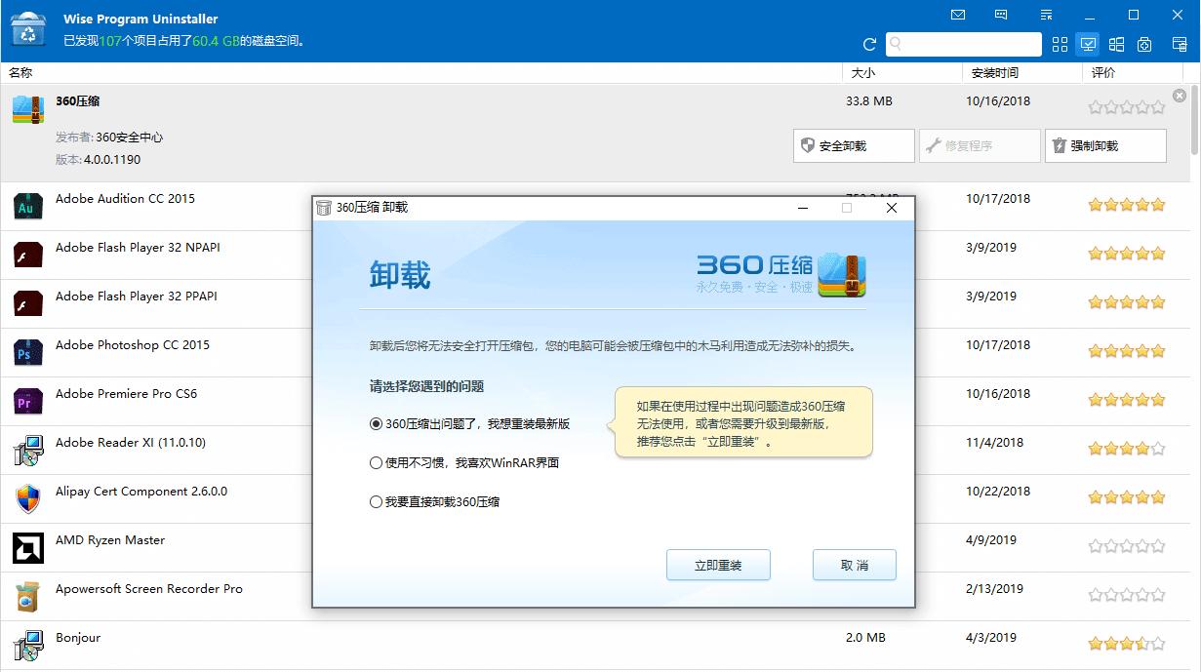Image resolution: width=1201 pixels, height=672 pixels.
Task: Click Adobe Audition star rating
Action: click(1126, 205)
